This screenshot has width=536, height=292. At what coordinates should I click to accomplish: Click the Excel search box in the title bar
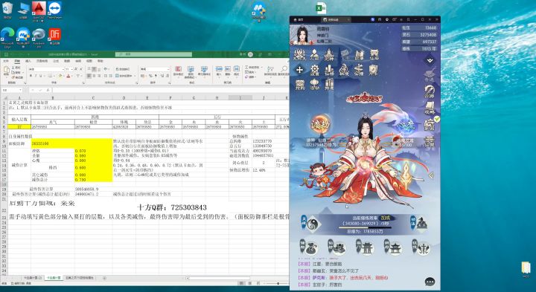coord(153,54)
